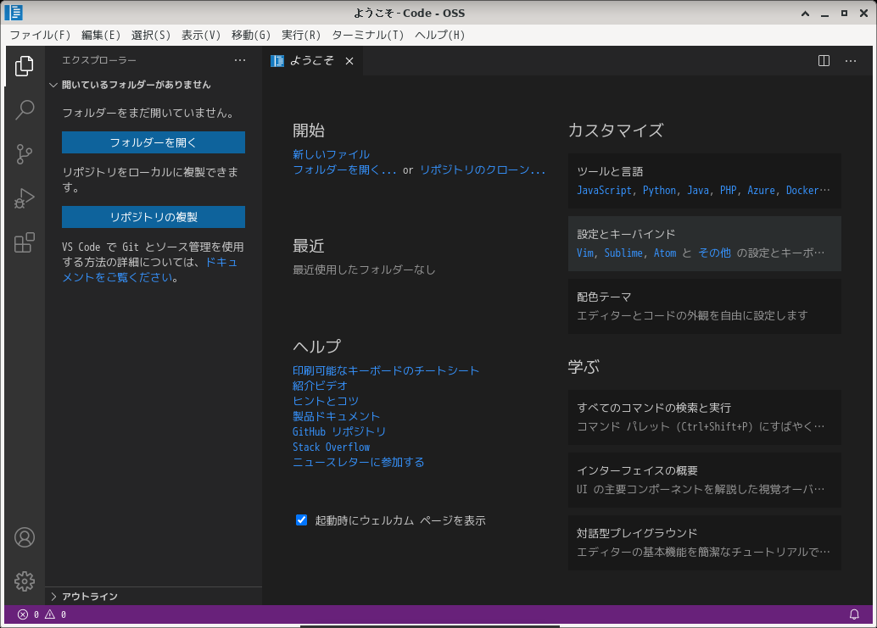The height and width of the screenshot is (628, 877).
Task: Keep window above others via title bar arrow
Action: tap(806, 13)
